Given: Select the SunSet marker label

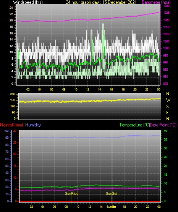Looking at the screenshot, I should [112, 194].
